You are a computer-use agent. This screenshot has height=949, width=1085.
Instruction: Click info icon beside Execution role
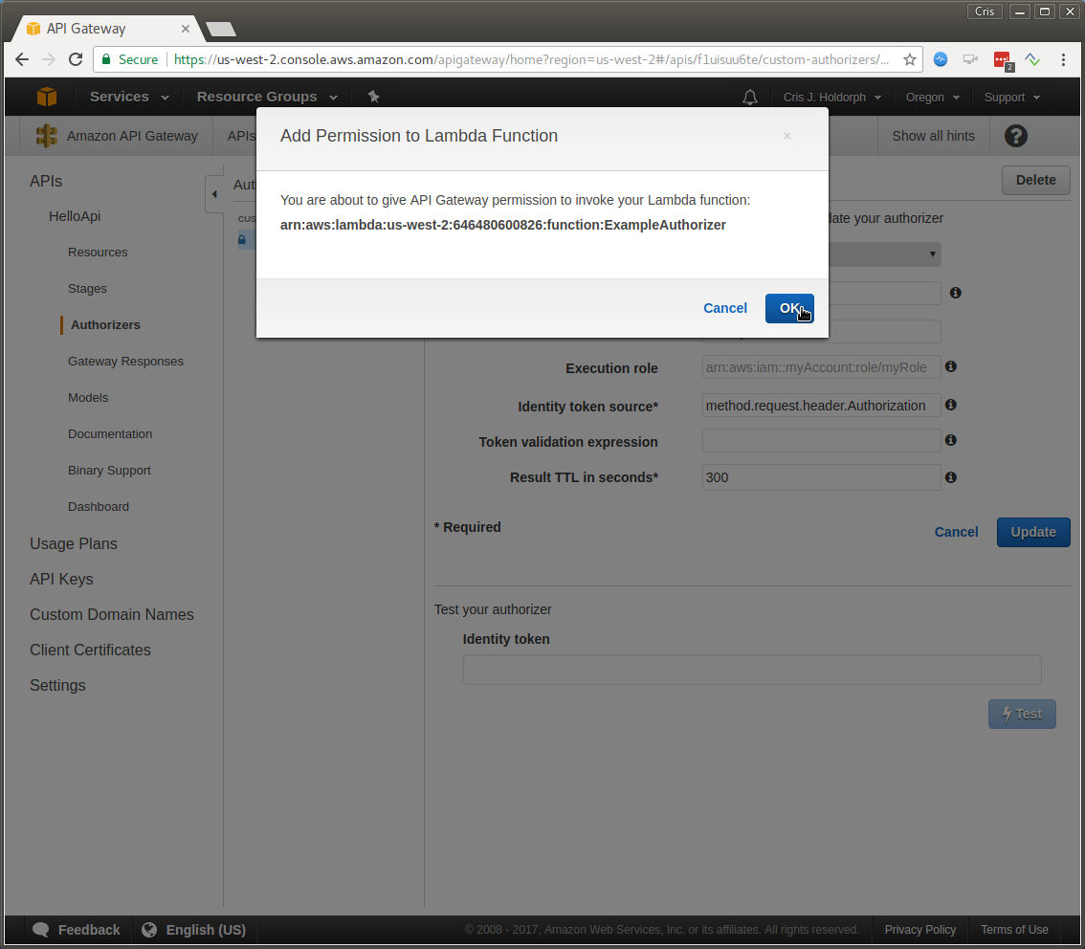(951, 366)
